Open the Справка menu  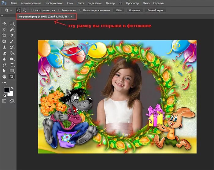pos(158,3)
